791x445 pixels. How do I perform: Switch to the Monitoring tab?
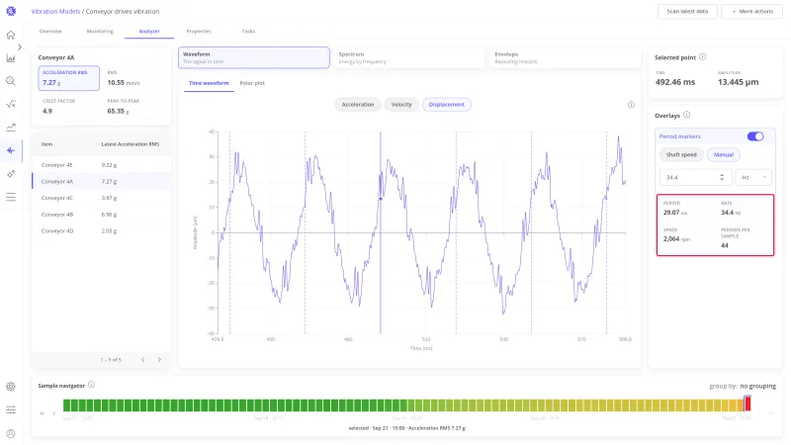click(x=100, y=32)
